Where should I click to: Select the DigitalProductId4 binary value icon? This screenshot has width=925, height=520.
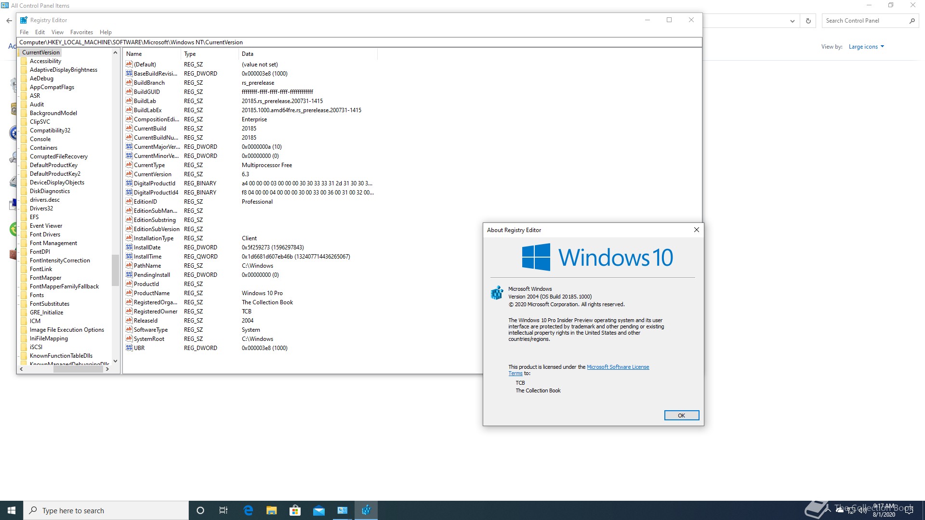pyautogui.click(x=129, y=192)
